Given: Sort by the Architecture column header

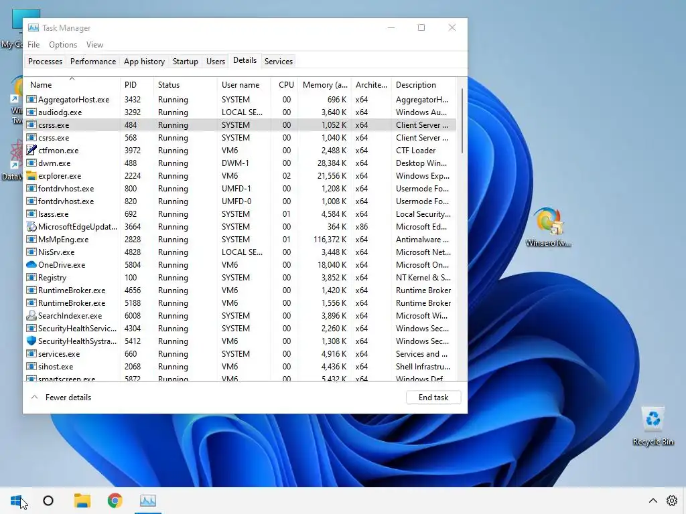Looking at the screenshot, I should [371, 85].
